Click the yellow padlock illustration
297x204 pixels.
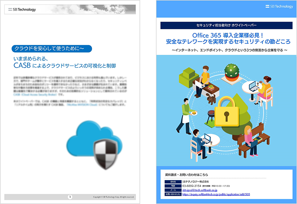tap(226, 112)
